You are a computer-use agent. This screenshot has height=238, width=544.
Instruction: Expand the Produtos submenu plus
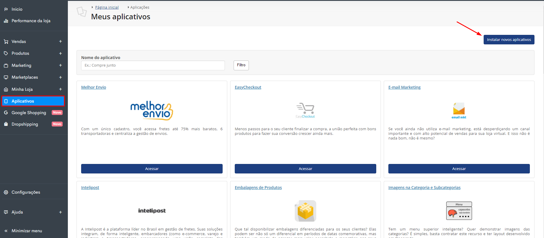pyautogui.click(x=60, y=53)
